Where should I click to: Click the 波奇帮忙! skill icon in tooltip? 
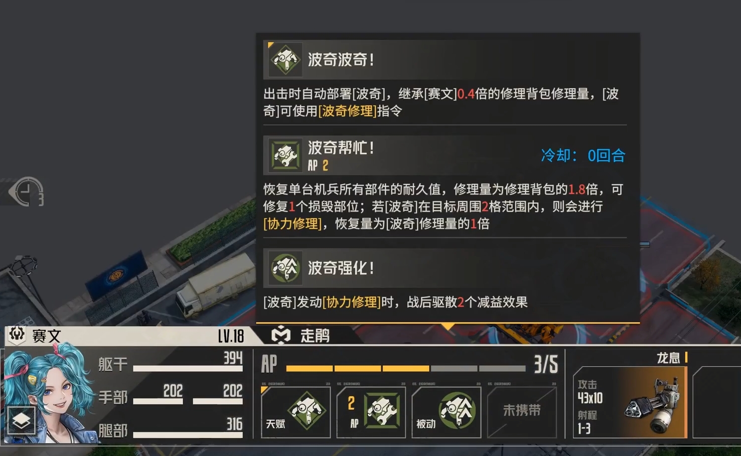coord(286,155)
